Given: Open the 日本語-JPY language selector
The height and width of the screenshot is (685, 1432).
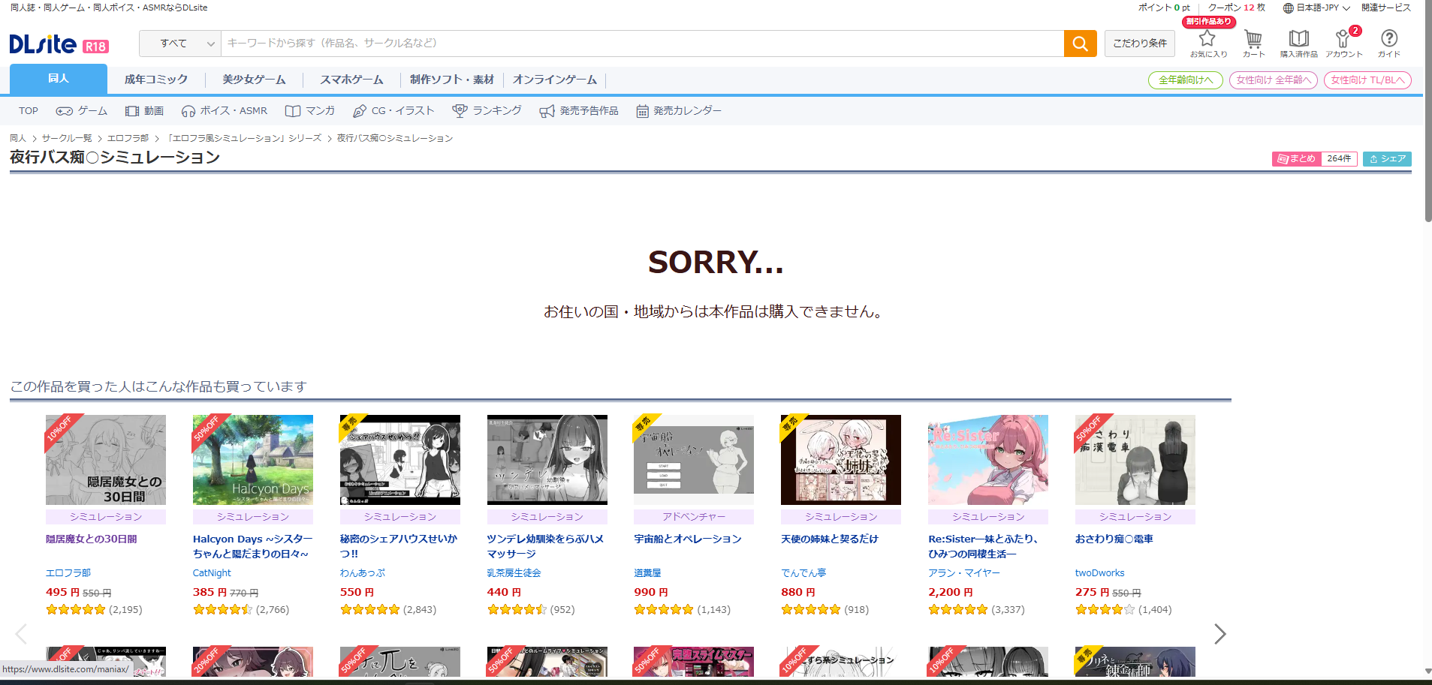Looking at the screenshot, I should 1316,8.
